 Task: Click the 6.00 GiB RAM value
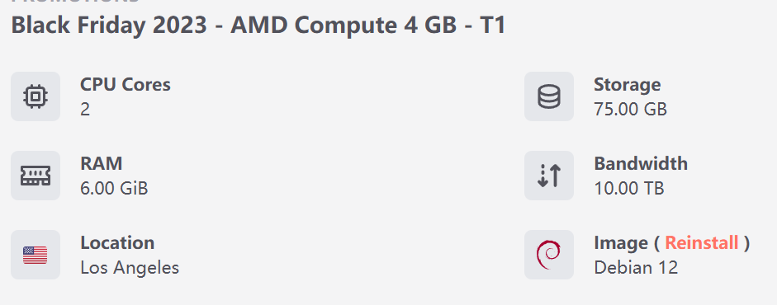(114, 188)
